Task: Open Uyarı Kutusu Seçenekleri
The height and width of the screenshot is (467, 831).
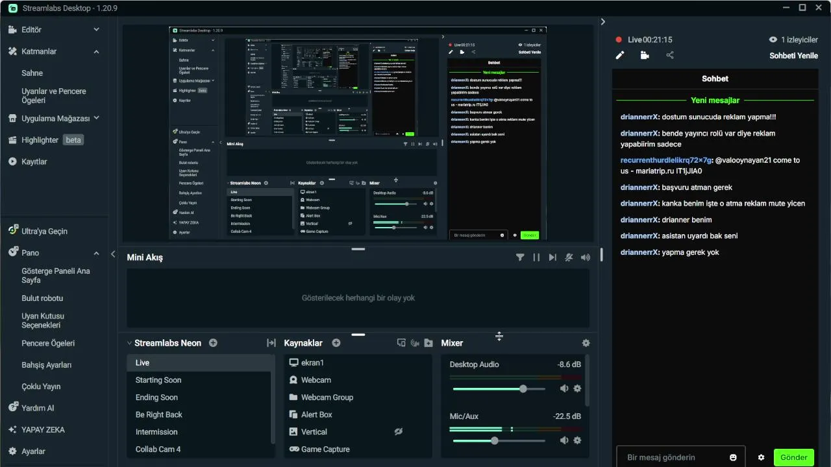Action: (x=43, y=320)
